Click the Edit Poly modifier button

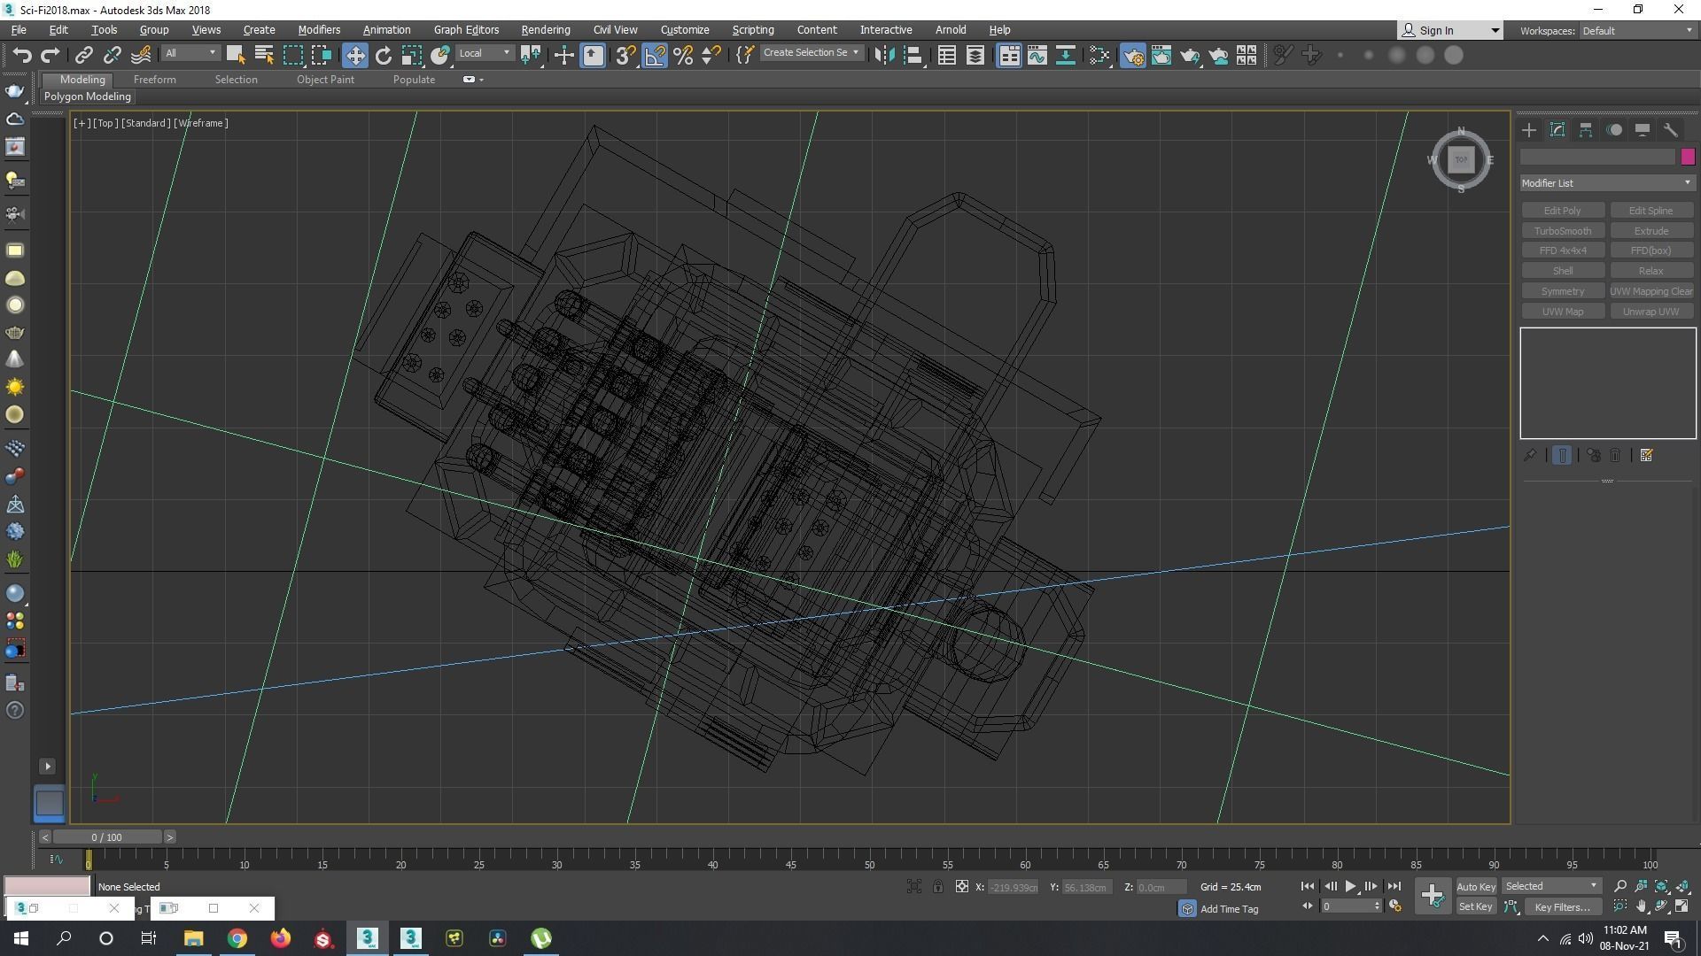[x=1562, y=211]
